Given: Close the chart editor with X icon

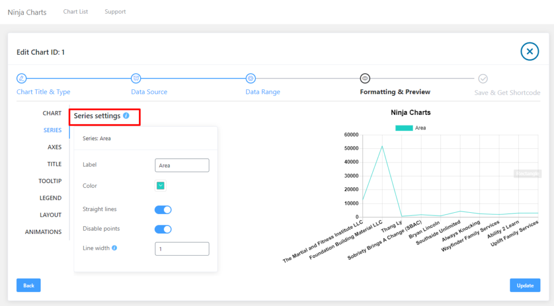Looking at the screenshot, I should pyautogui.click(x=530, y=51).
